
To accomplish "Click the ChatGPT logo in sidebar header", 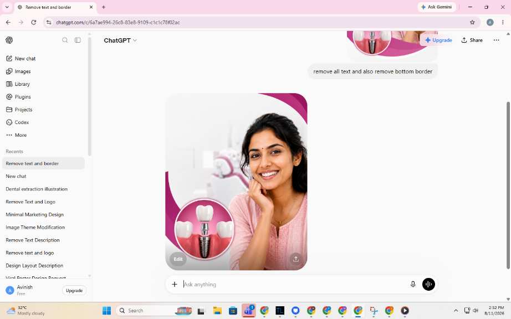I will click(9, 40).
